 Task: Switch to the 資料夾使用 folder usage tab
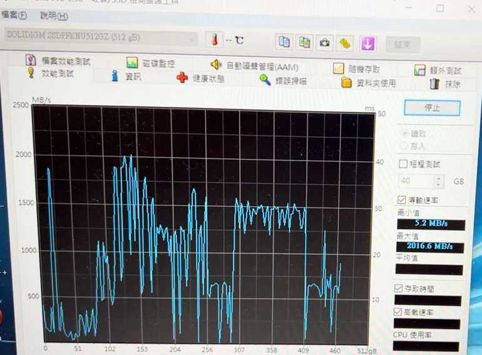[x=369, y=83]
